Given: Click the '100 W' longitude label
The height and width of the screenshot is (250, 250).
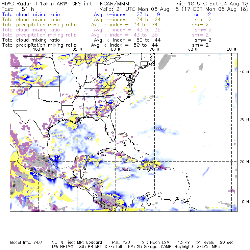Looking at the screenshot, I should point(39,49).
